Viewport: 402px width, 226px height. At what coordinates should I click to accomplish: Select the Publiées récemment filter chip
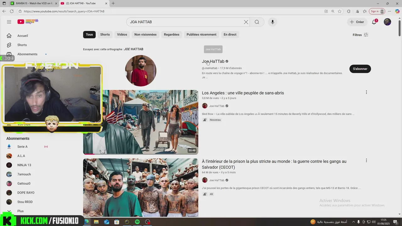click(x=201, y=35)
